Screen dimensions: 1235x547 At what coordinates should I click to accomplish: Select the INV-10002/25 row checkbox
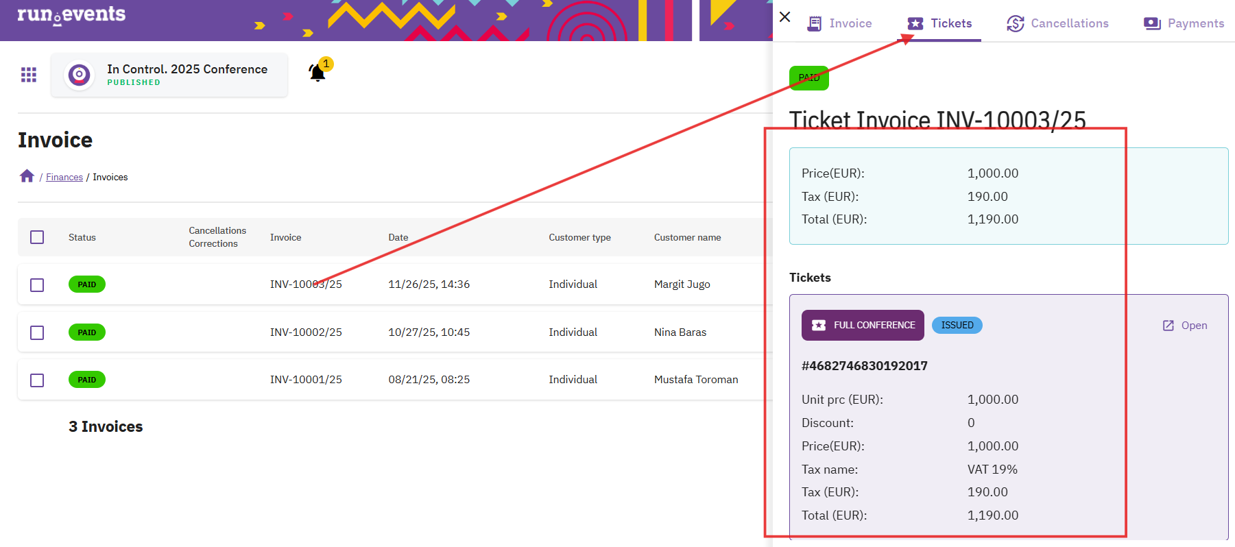point(37,332)
